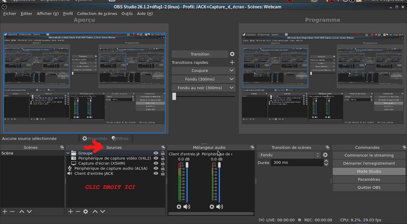Image resolution: width=407 pixels, height=224 pixels.
Task: Open the transition settings gear beside Transition
Action: 232,54
